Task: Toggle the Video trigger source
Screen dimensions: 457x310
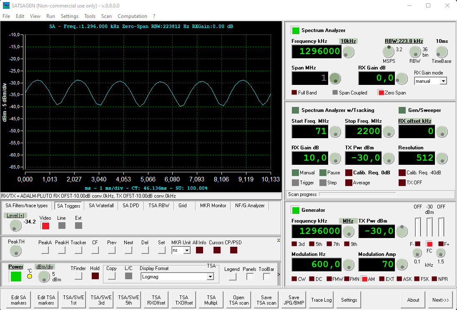Action: pos(45,226)
